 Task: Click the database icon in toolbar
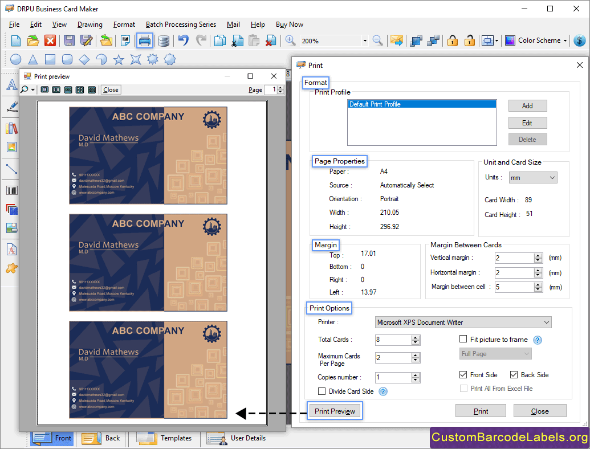[x=163, y=40]
